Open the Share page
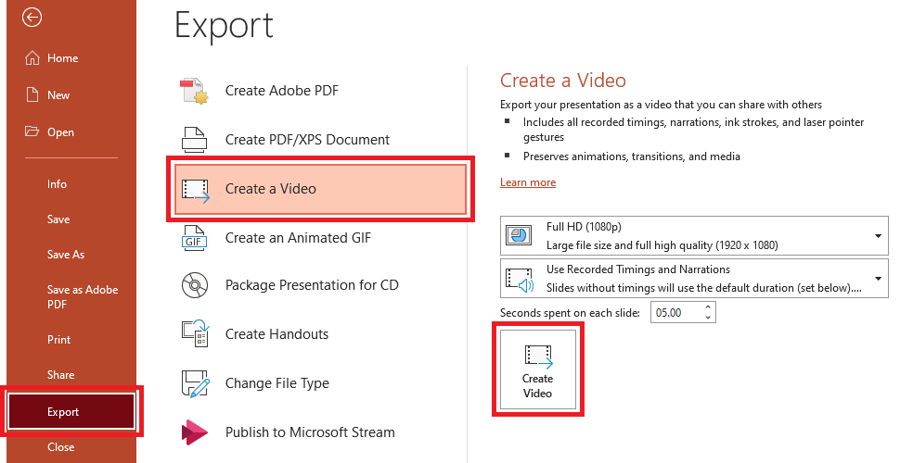The width and height of the screenshot is (900, 463). click(60, 375)
